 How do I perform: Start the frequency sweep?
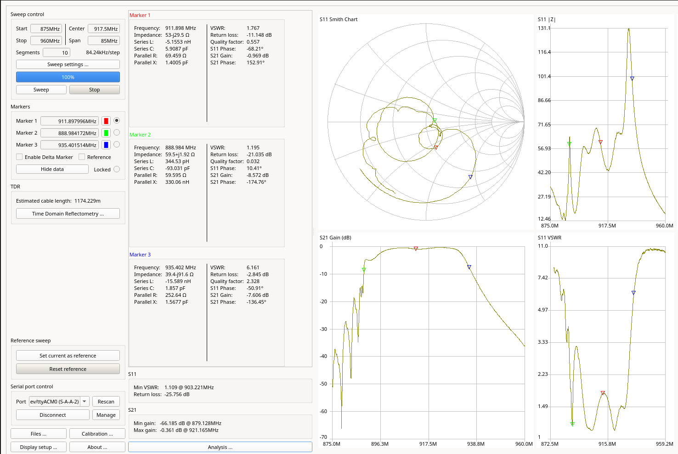click(x=41, y=90)
